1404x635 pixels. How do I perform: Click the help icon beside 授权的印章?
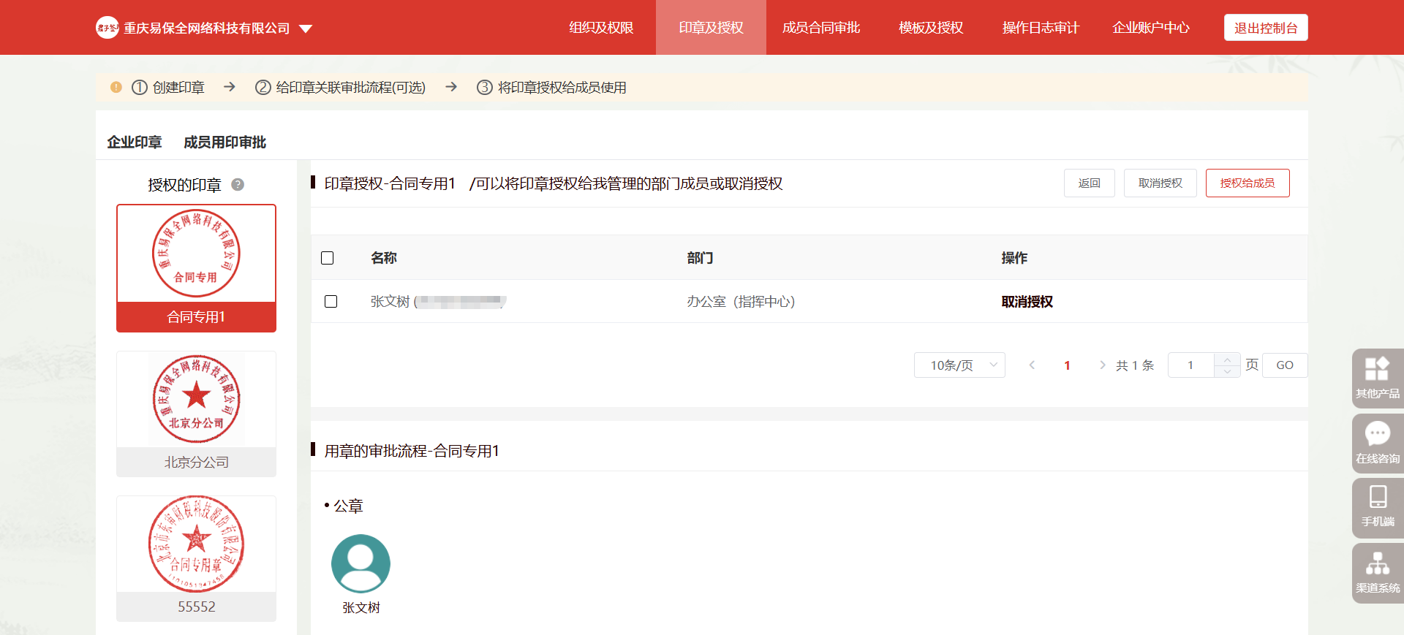238,185
